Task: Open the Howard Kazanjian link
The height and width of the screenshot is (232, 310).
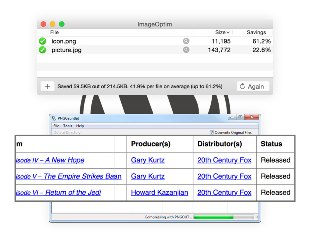Action: coord(159,192)
